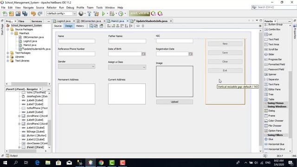Click the memory usage bar in toolbar

139,13
